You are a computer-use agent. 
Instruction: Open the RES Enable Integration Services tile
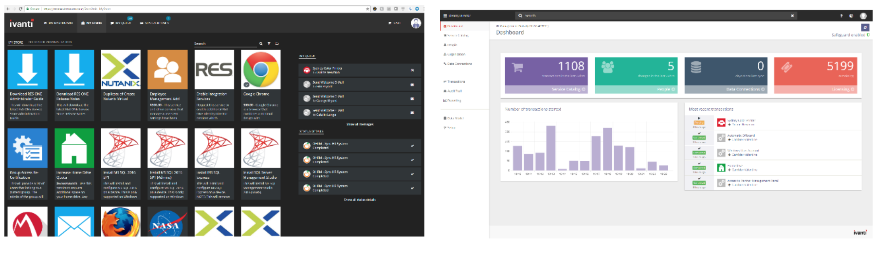coord(214,85)
